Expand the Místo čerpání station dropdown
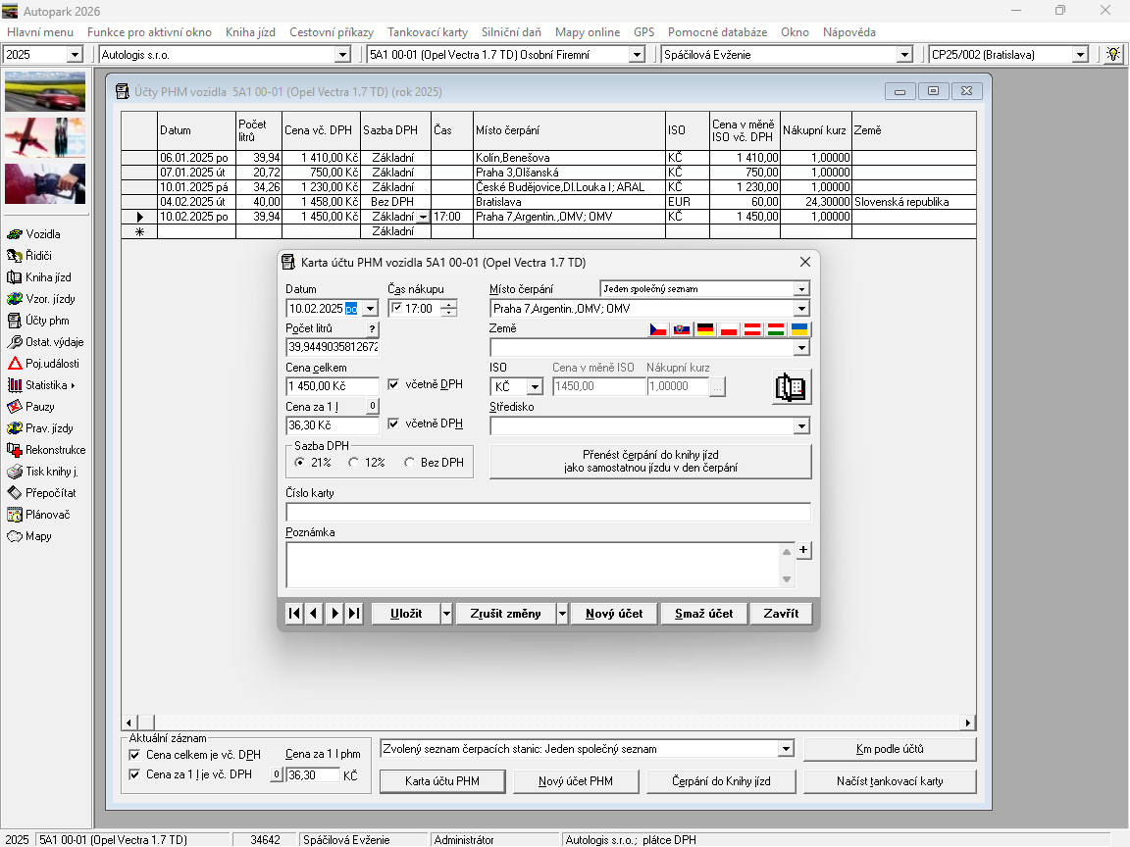Viewport: 1130px width, 847px height. pos(801,309)
